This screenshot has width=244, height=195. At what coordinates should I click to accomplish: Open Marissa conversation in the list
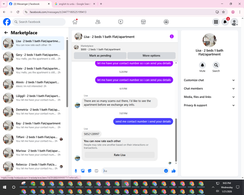(x=33, y=153)
